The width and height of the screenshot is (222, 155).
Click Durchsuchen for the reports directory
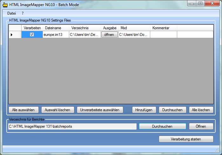162,126
